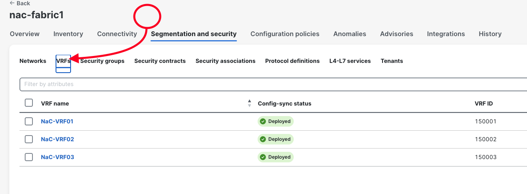Click the Deployed status badge for NaC-VRF01
527x194 pixels.
tap(275, 121)
